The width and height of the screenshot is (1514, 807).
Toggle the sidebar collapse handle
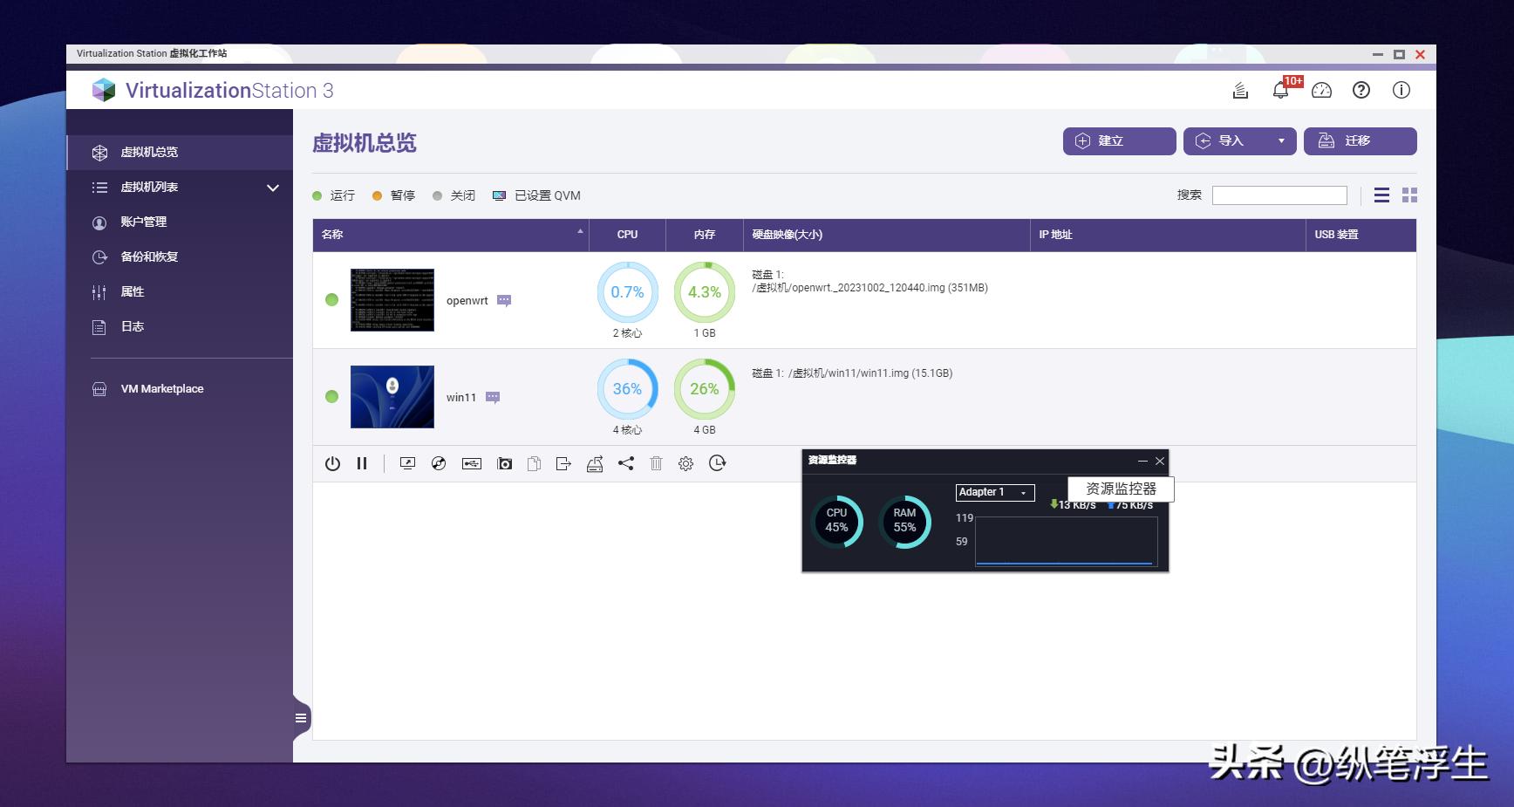pyautogui.click(x=301, y=718)
